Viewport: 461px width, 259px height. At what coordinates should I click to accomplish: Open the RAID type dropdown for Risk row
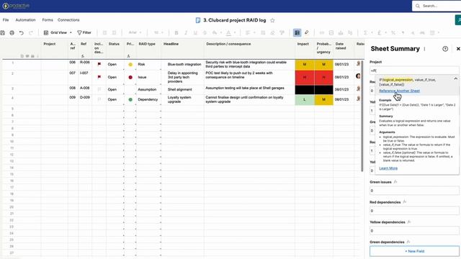148,64
